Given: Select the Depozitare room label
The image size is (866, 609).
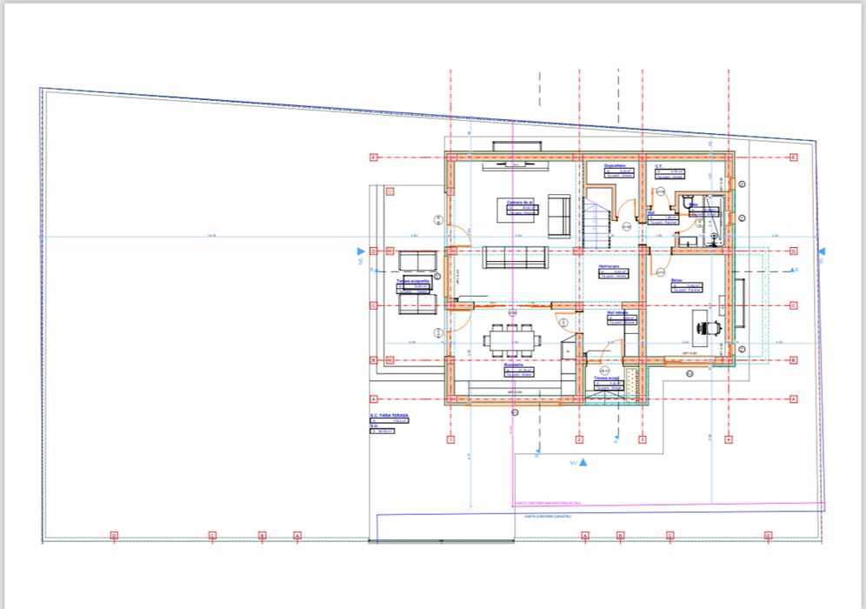Looking at the screenshot, I should [615, 166].
